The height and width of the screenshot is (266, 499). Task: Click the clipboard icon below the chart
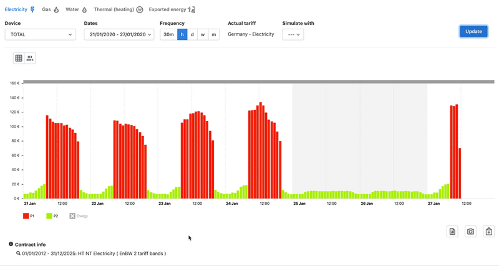[489, 232]
